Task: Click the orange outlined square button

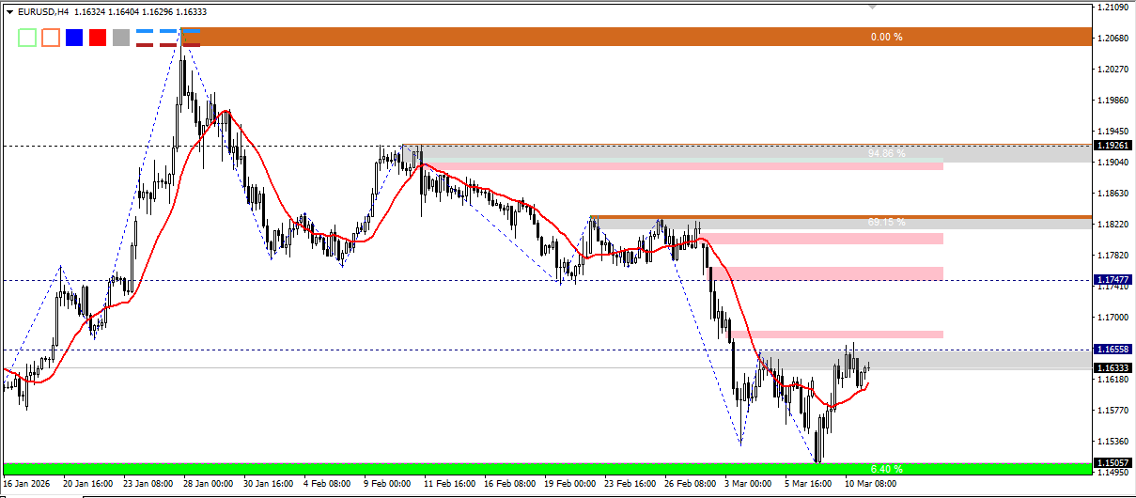Action: pos(51,38)
